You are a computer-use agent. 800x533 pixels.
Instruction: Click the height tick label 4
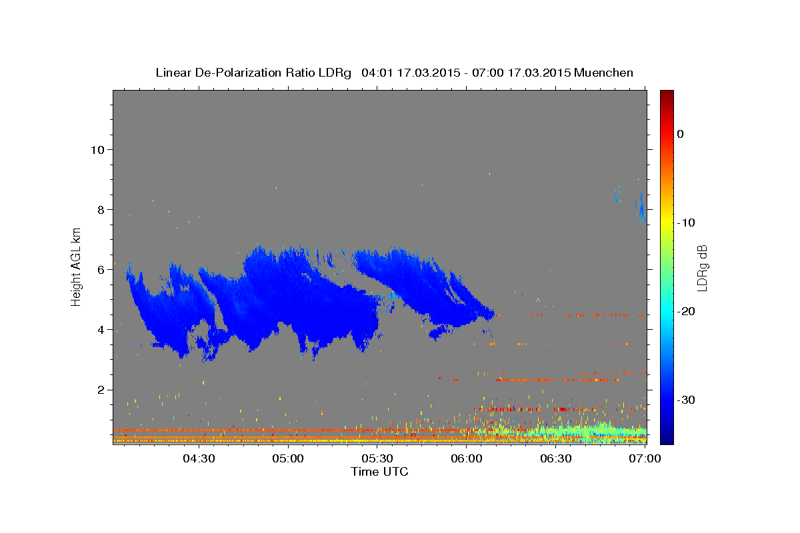point(102,329)
